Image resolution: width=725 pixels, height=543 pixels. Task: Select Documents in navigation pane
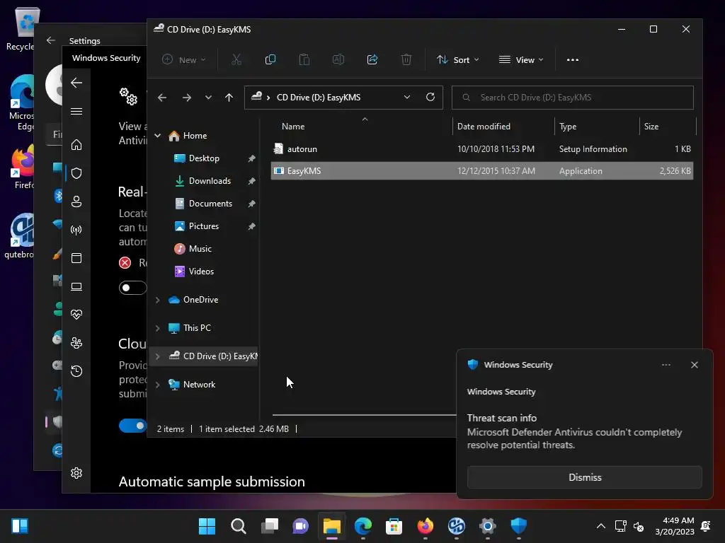coord(210,203)
